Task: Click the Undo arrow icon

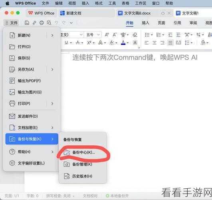Action: [56, 23]
